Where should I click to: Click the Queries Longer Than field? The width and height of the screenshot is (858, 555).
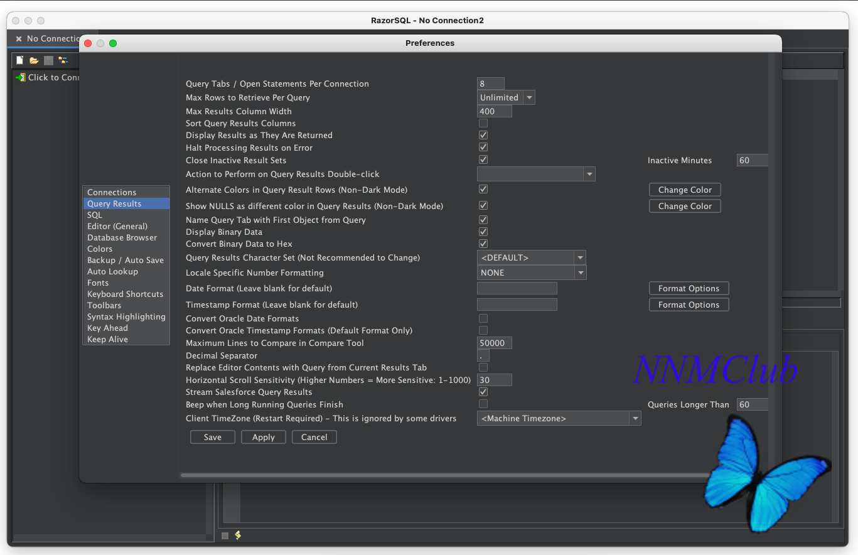[x=753, y=404]
